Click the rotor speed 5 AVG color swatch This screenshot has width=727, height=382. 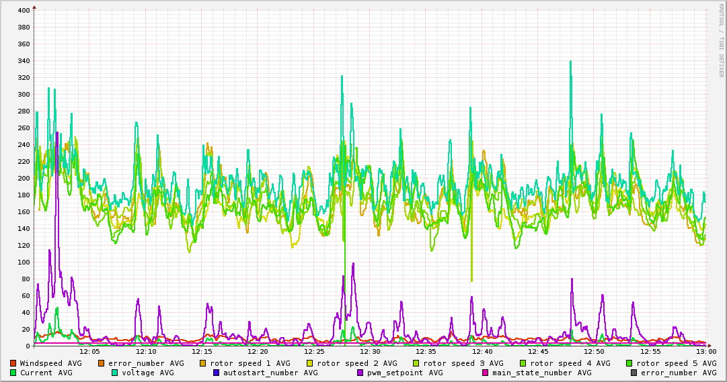point(629,363)
